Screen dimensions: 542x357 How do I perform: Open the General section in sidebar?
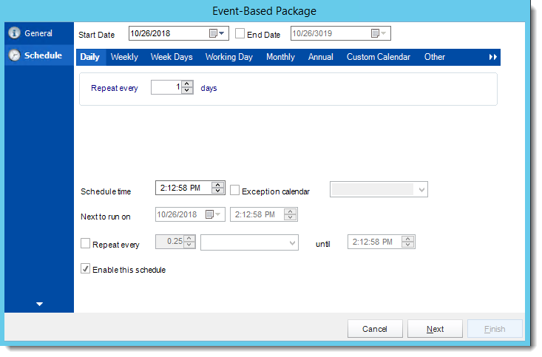point(38,33)
